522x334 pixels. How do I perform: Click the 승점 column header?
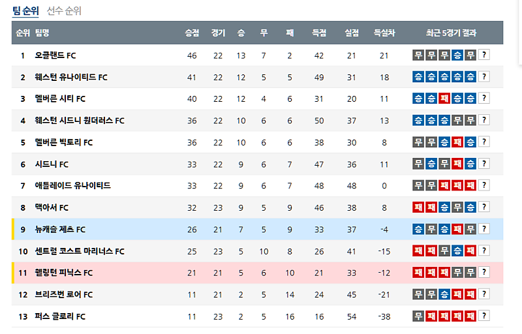192,33
